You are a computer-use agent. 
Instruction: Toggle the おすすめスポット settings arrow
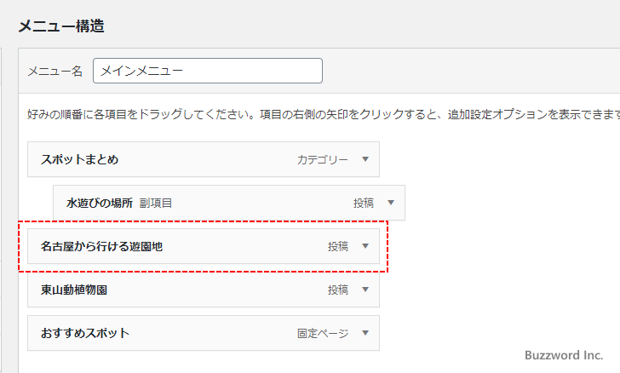click(x=365, y=333)
